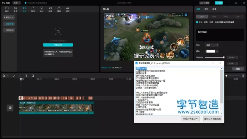Click the 开始识别 start recognition button

click(x=58, y=45)
